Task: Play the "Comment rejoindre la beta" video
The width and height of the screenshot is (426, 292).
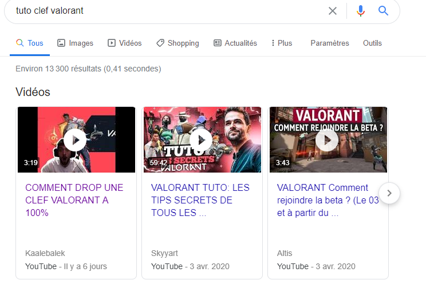Action: [x=328, y=139]
